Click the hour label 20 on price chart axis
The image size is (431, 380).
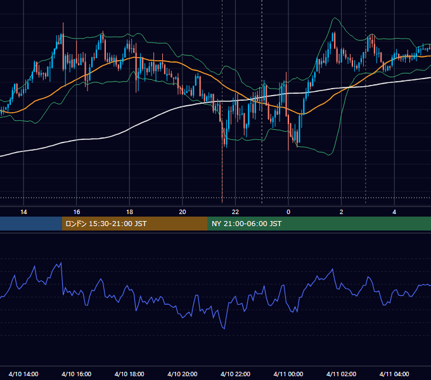183,212
